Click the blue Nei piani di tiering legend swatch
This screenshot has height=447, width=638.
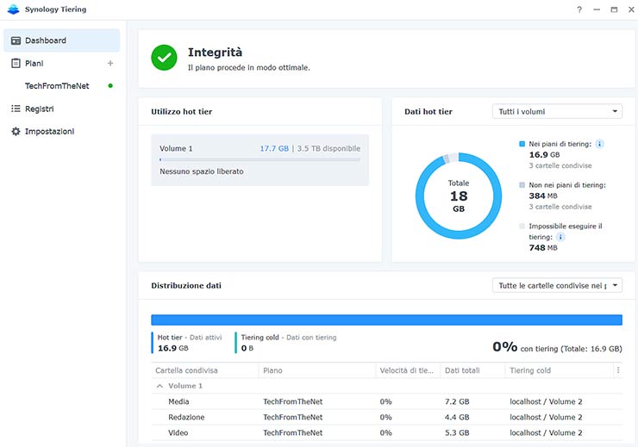point(522,144)
